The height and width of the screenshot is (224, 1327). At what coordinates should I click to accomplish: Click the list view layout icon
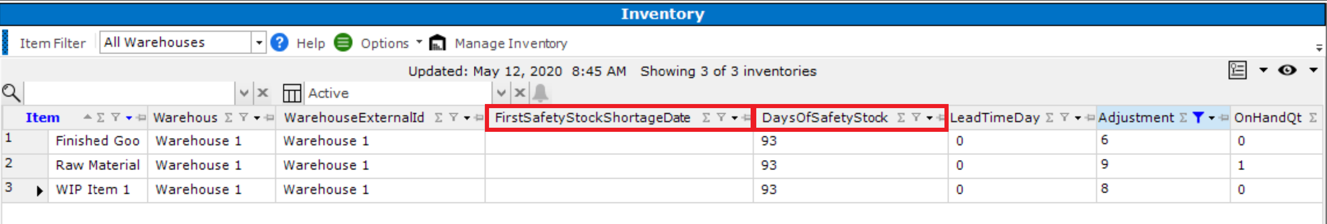click(x=1238, y=70)
